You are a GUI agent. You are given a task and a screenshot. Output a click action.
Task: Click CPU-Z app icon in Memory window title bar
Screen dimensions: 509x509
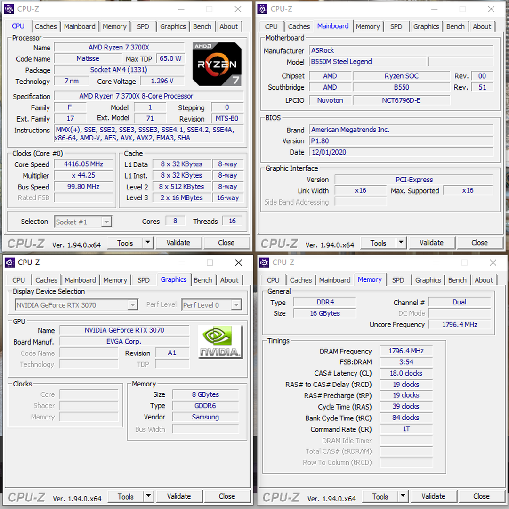tap(264, 262)
